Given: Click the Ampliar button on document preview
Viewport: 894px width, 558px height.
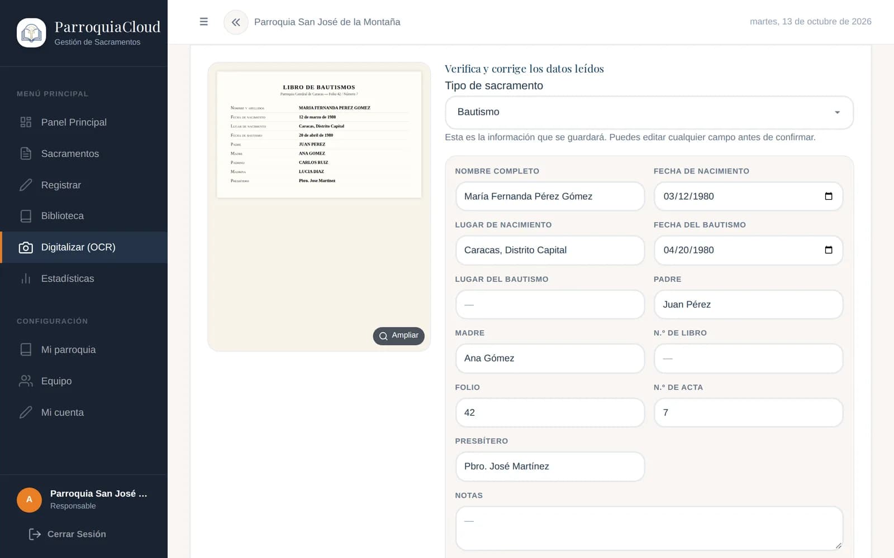Looking at the screenshot, I should click(399, 335).
